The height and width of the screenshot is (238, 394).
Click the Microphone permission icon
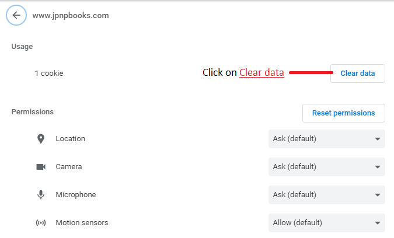[x=41, y=195]
